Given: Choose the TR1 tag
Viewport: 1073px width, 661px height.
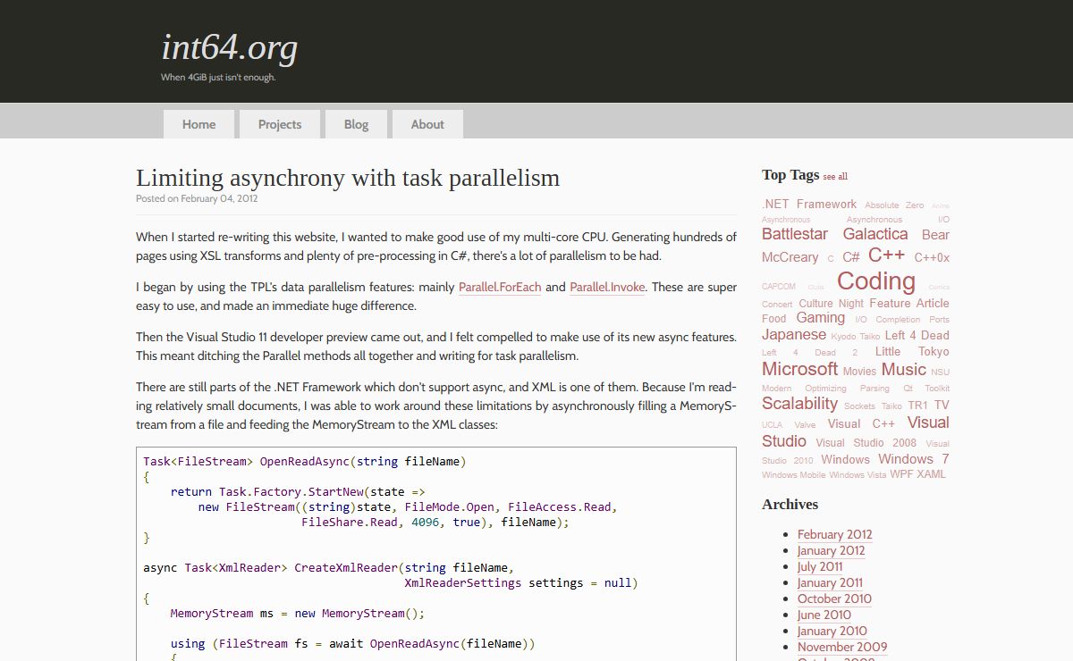Looking at the screenshot, I should tap(917, 405).
